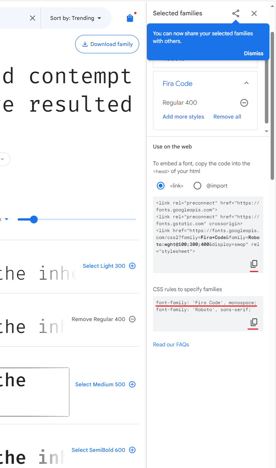Clear the search field with X
Screen dimensions: 276x468
coord(33,18)
